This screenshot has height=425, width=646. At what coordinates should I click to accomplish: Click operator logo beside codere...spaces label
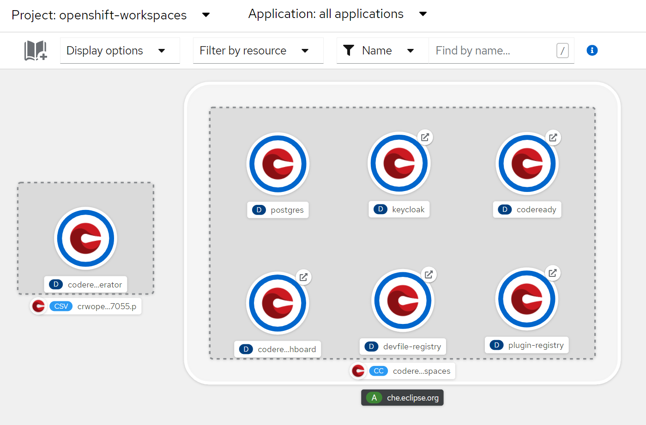(x=358, y=371)
